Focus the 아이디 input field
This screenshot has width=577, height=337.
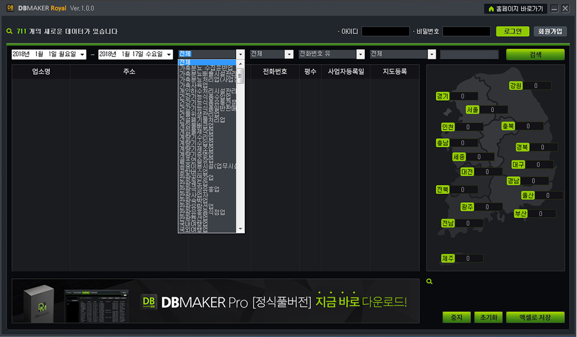[385, 32]
